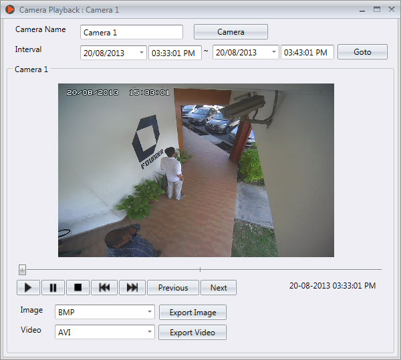
Task: Pause the camera playback
Action: point(53,288)
